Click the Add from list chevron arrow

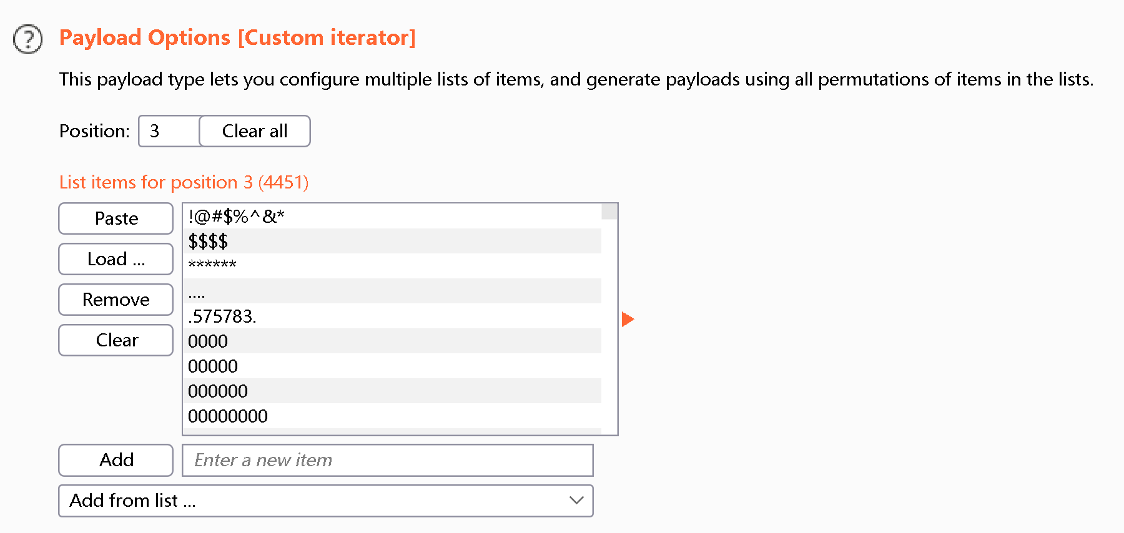[x=576, y=501]
